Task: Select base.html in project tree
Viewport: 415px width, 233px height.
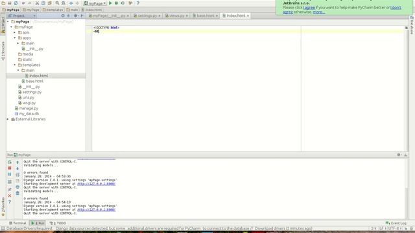Action: 34,81
